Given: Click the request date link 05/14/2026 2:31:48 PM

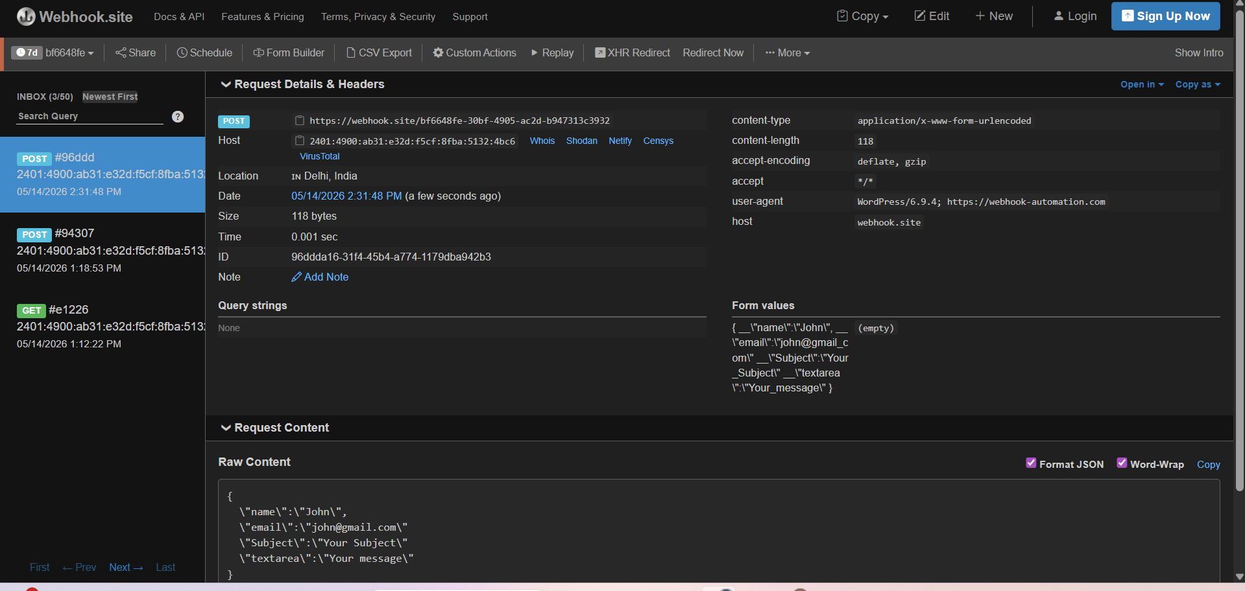Looking at the screenshot, I should 346,196.
